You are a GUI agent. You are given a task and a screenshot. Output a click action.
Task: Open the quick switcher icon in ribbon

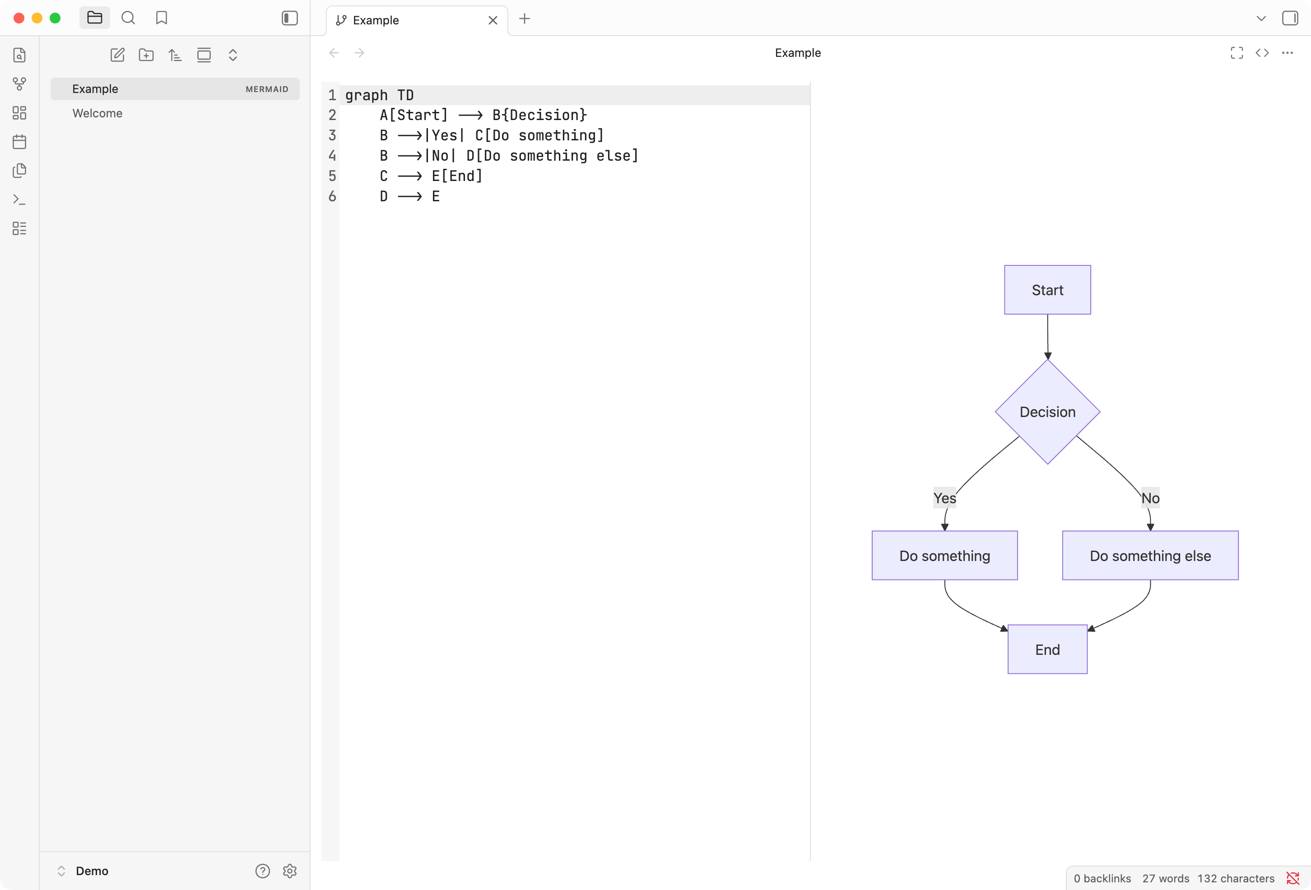19,55
